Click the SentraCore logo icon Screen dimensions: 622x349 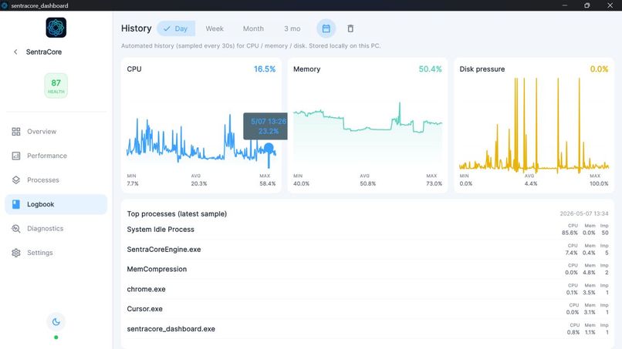56,28
